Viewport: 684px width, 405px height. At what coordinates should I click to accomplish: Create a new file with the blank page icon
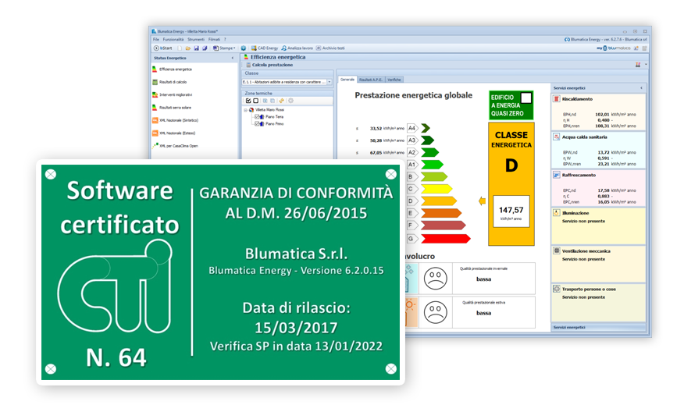(x=180, y=48)
